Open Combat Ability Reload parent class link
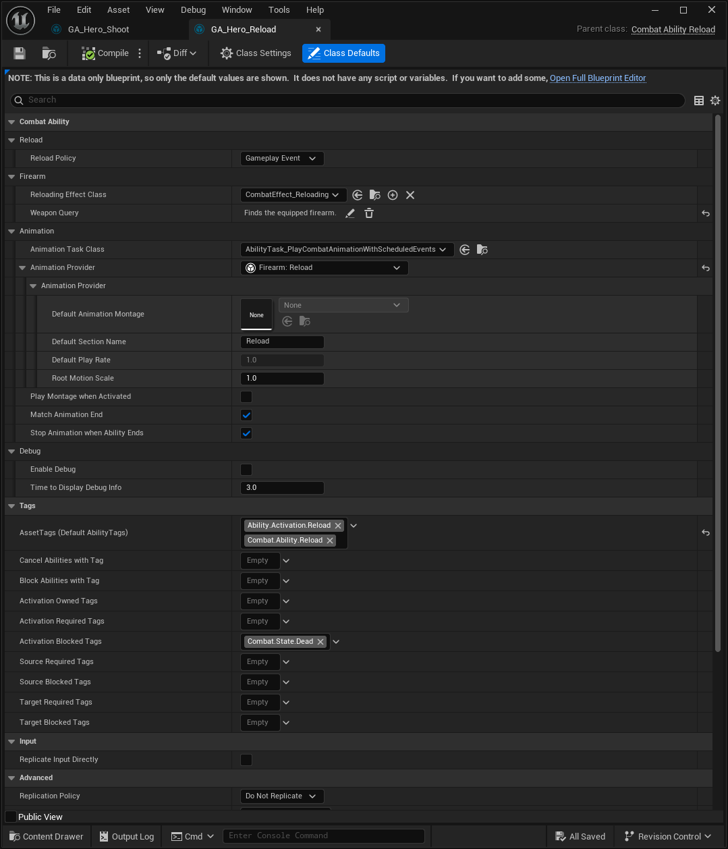Screen dimensions: 728x849 point(673,30)
